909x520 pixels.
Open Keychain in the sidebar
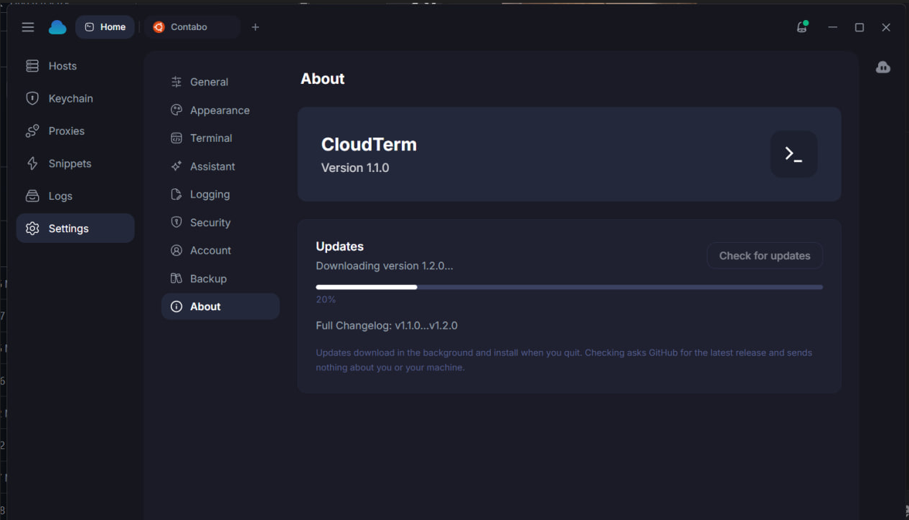click(x=75, y=98)
